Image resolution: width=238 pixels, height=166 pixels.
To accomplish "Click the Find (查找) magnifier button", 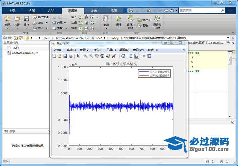I will [58, 28].
